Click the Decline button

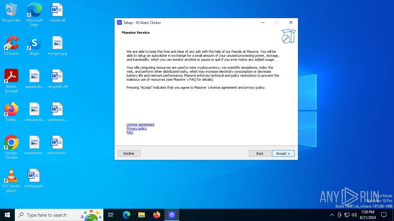(129, 153)
